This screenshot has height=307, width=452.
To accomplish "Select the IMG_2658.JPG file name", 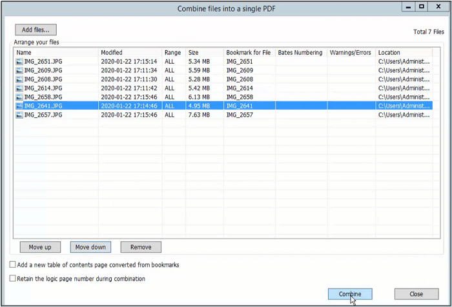I will (x=43, y=97).
